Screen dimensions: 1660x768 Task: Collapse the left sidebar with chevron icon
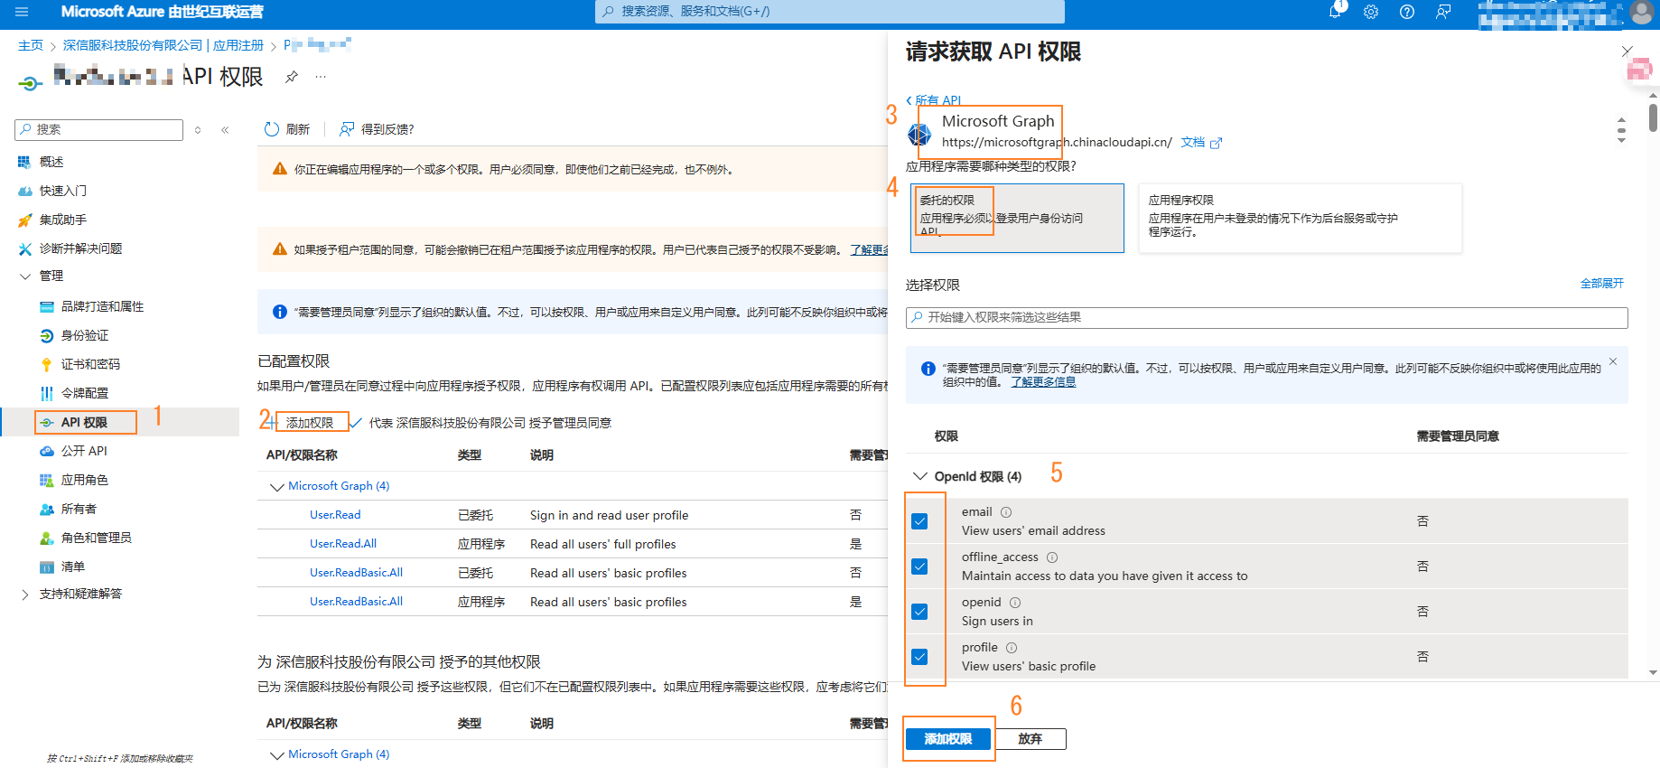point(225,130)
